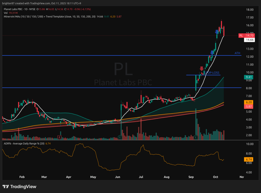Viewport: 261px width, 193px height.
Task: Click the red 14.70 last price label
Action: pyautogui.click(x=249, y=36)
